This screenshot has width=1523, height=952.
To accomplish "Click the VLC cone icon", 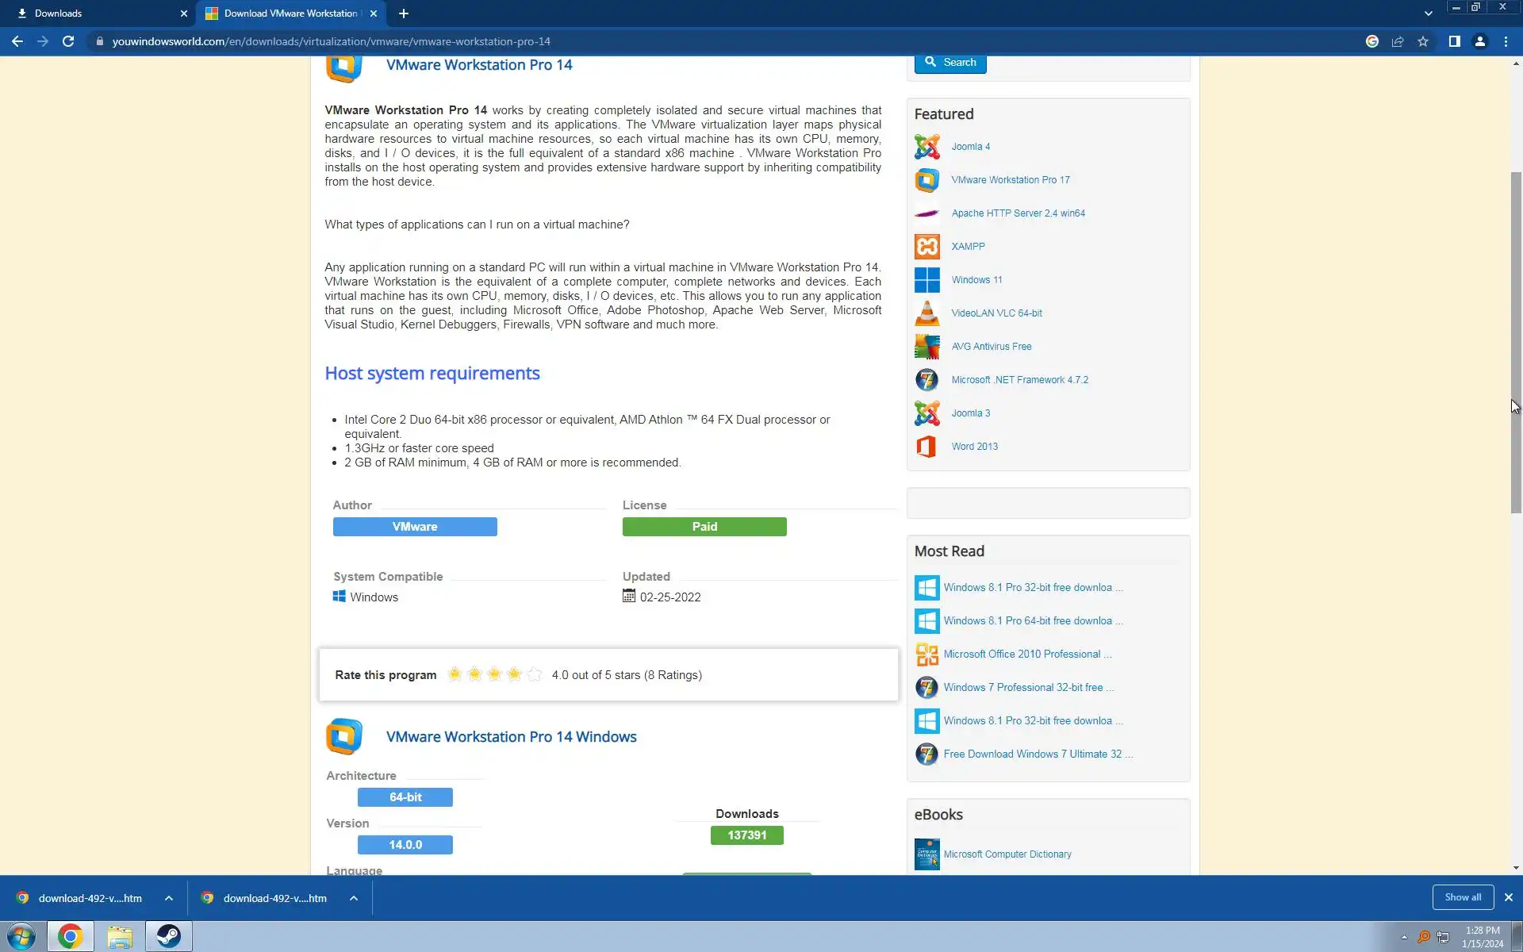I will click(926, 313).
